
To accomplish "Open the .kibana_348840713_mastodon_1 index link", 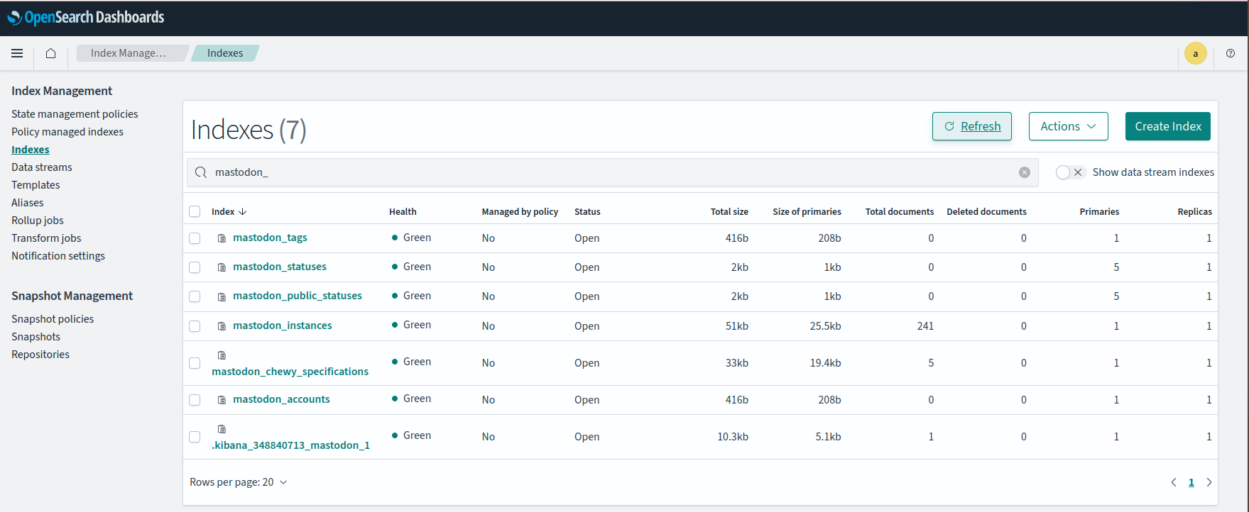I will coord(290,445).
